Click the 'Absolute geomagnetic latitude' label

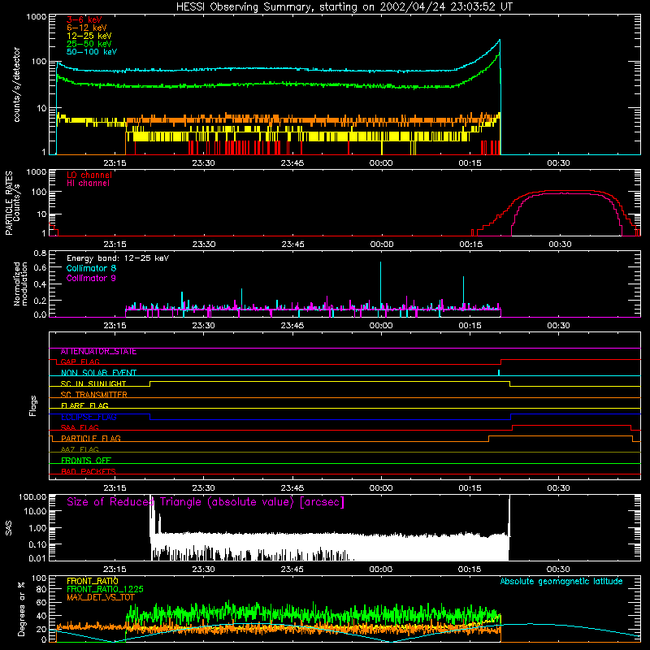pos(561,582)
